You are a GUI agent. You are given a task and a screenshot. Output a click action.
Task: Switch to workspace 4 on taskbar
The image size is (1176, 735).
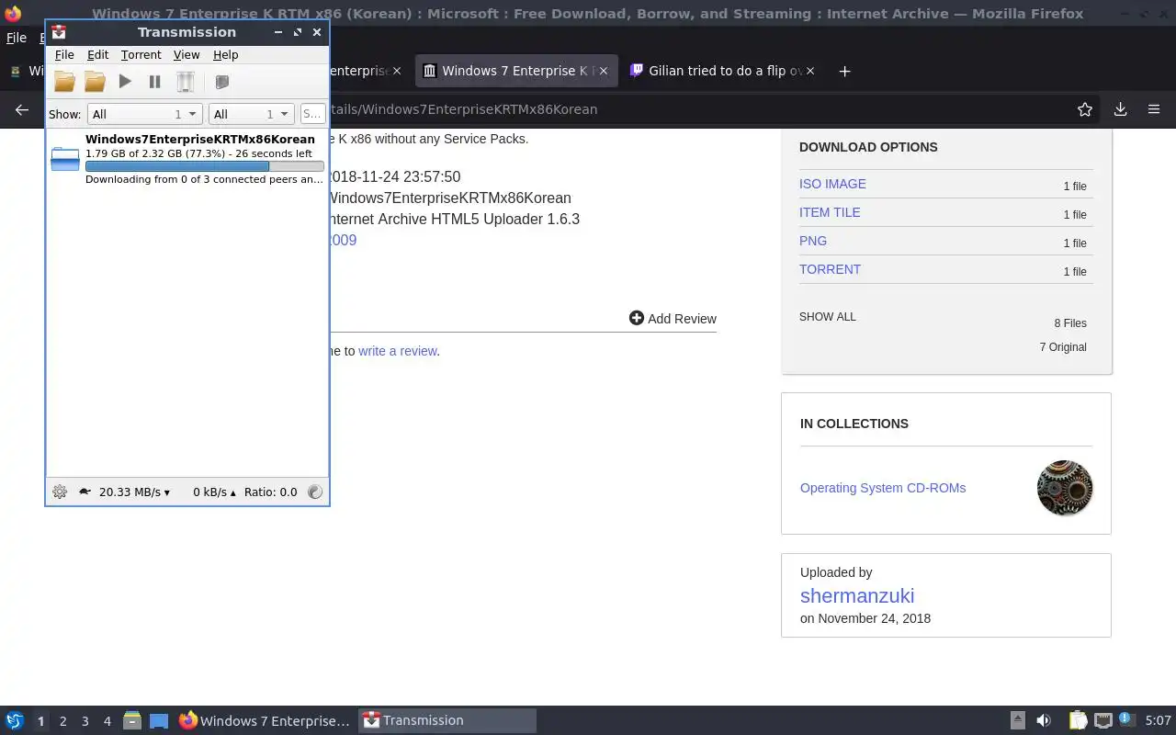pos(107,721)
